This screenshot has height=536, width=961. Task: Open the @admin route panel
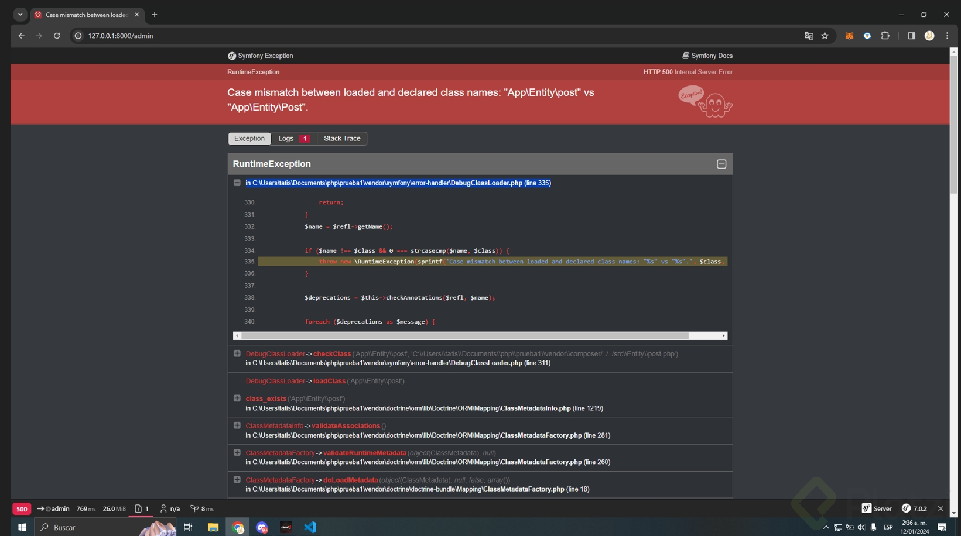(53, 509)
